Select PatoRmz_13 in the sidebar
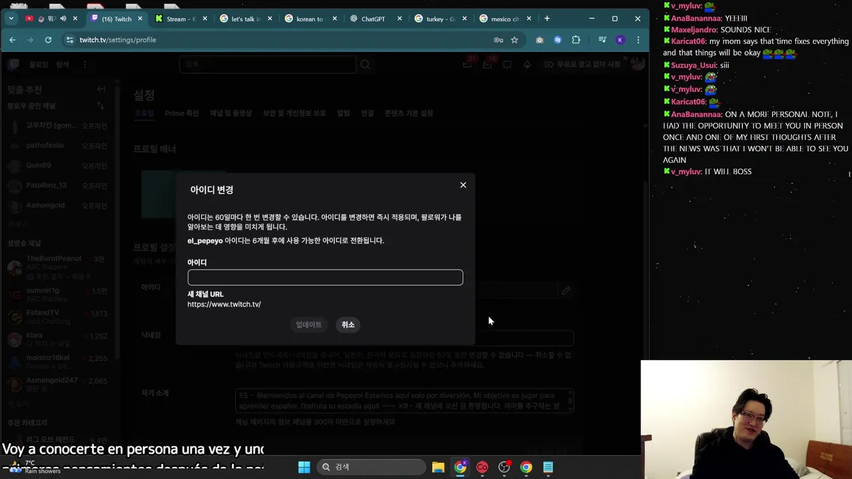Screen dimensions: 852x479 [x=59, y=186]
